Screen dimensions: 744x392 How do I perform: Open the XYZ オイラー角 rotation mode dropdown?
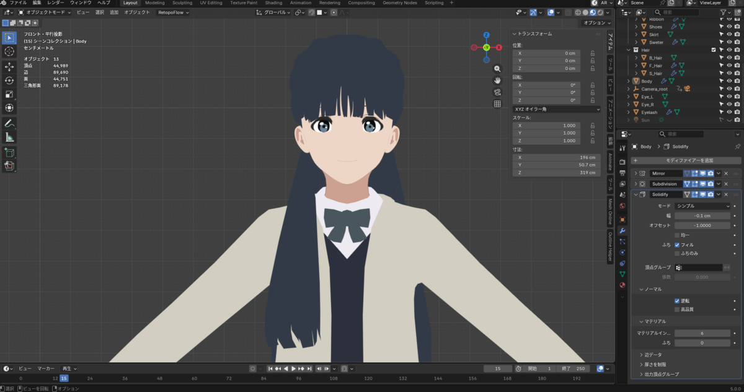556,109
